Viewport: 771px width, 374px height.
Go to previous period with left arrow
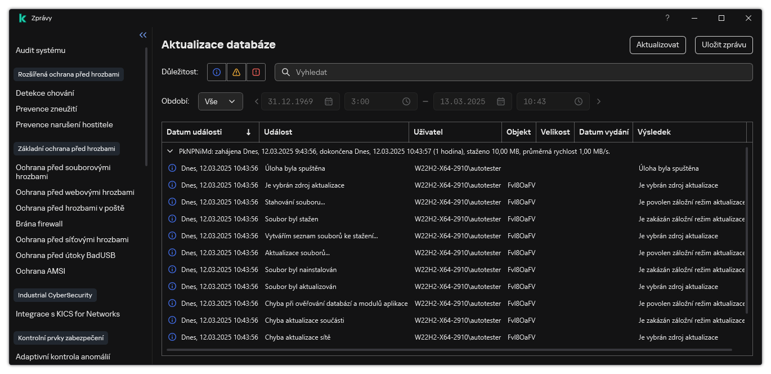[257, 101]
